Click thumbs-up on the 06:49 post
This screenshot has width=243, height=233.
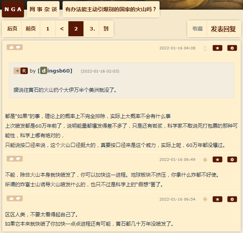coord(12,159)
